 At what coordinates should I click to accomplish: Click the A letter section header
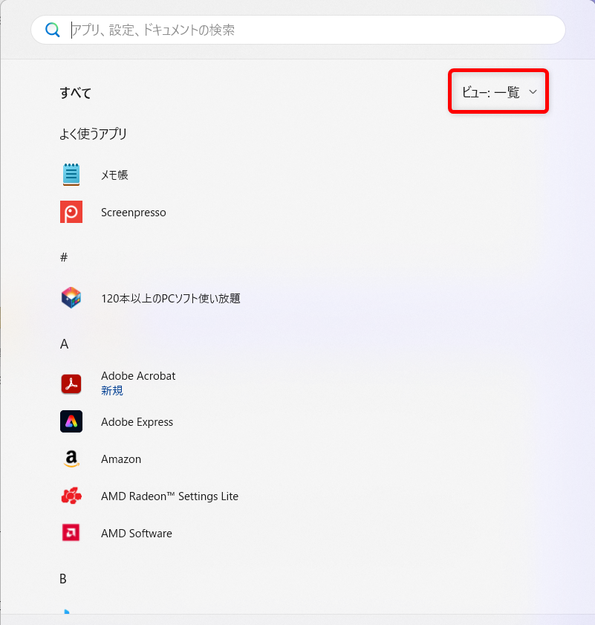(64, 344)
